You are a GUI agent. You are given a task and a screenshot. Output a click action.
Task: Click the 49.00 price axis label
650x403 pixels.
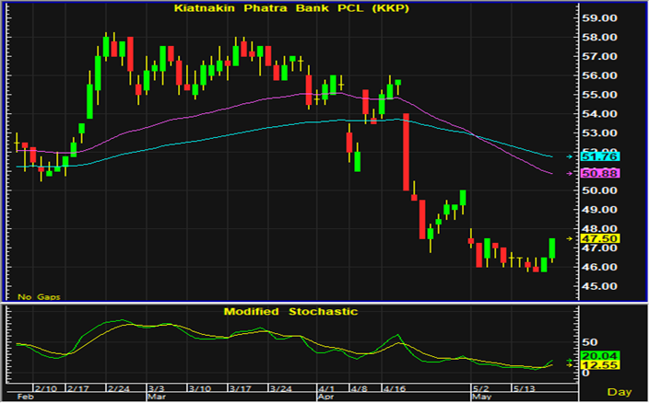[599, 210]
